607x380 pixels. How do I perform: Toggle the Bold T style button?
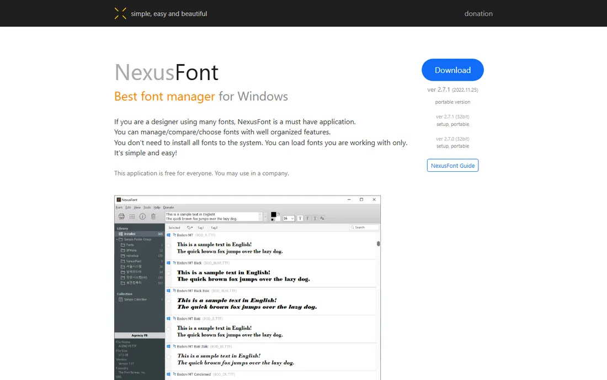click(x=300, y=219)
